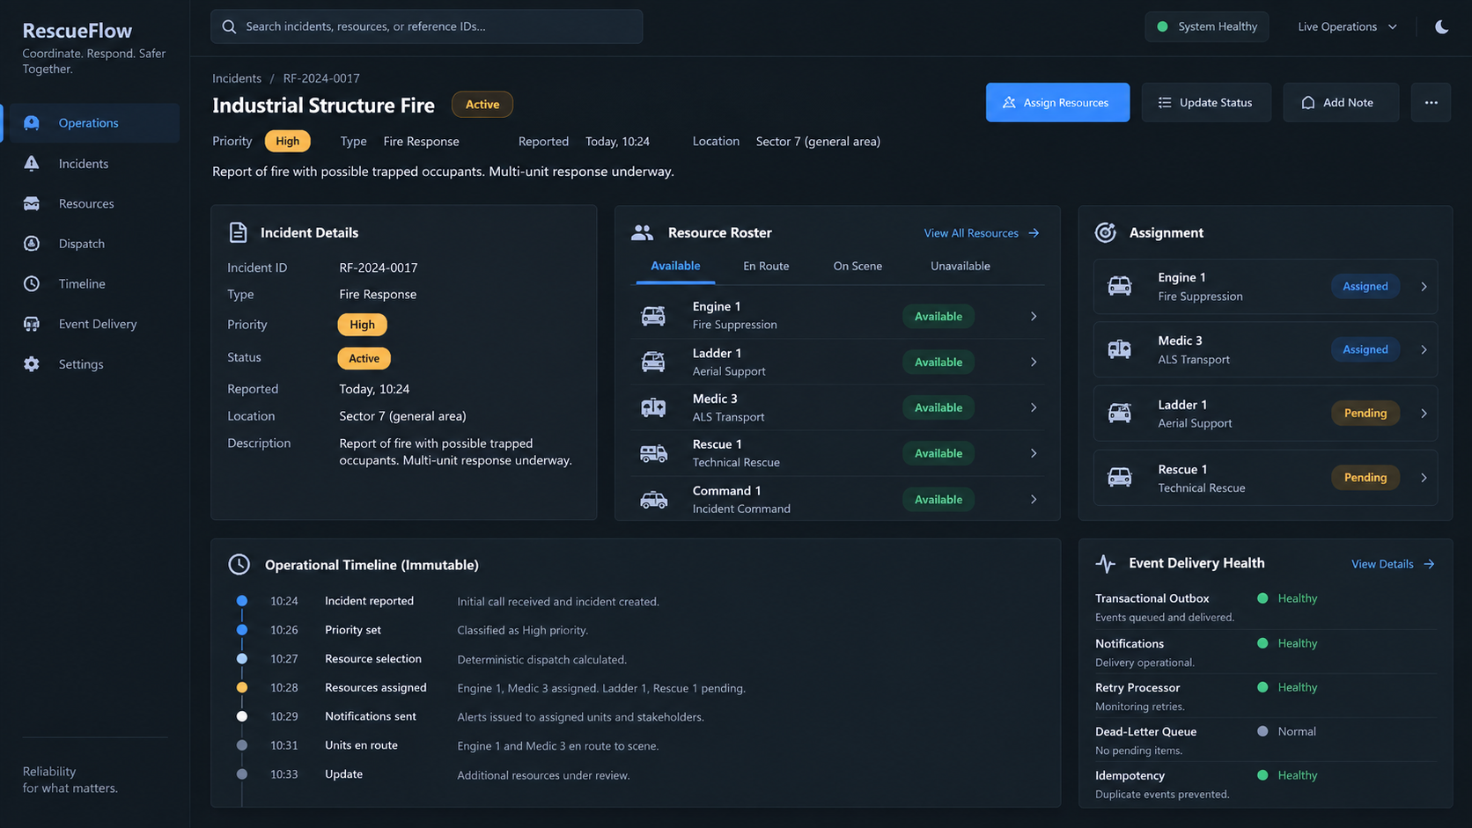Open the Live Operations dropdown
1472x828 pixels.
1347,26
